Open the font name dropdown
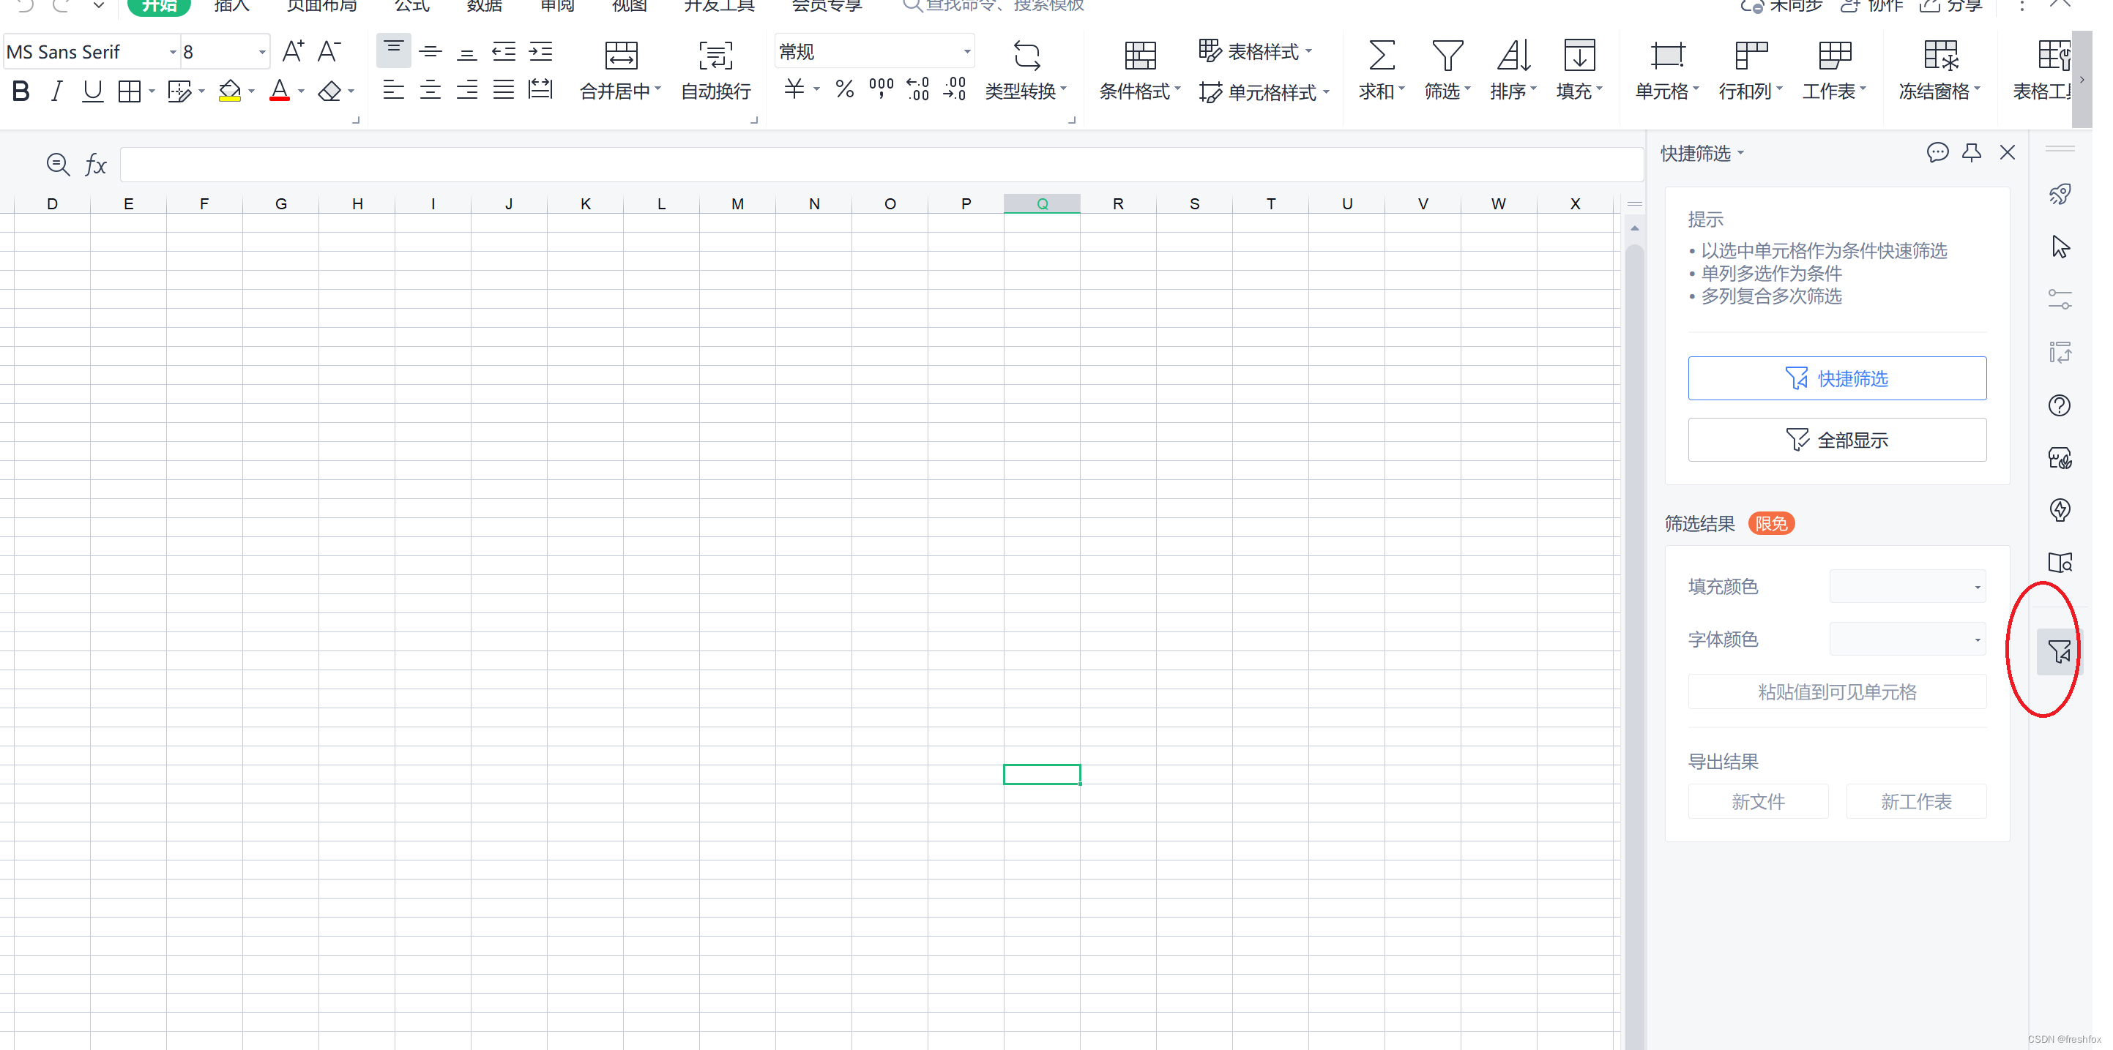This screenshot has width=2113, height=1050. [x=172, y=53]
